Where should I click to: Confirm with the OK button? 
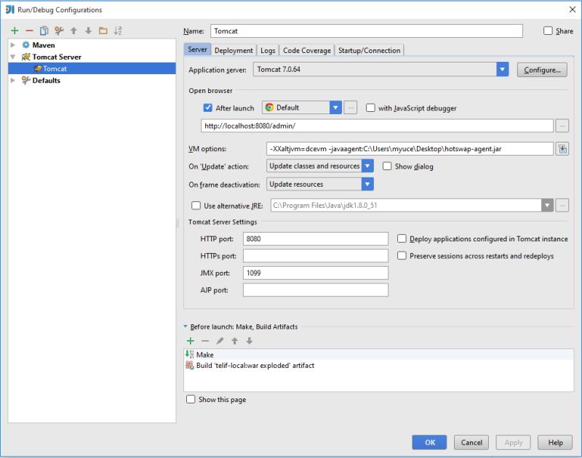click(429, 442)
